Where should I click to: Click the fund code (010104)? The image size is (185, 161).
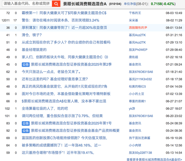[x=115, y=4]
